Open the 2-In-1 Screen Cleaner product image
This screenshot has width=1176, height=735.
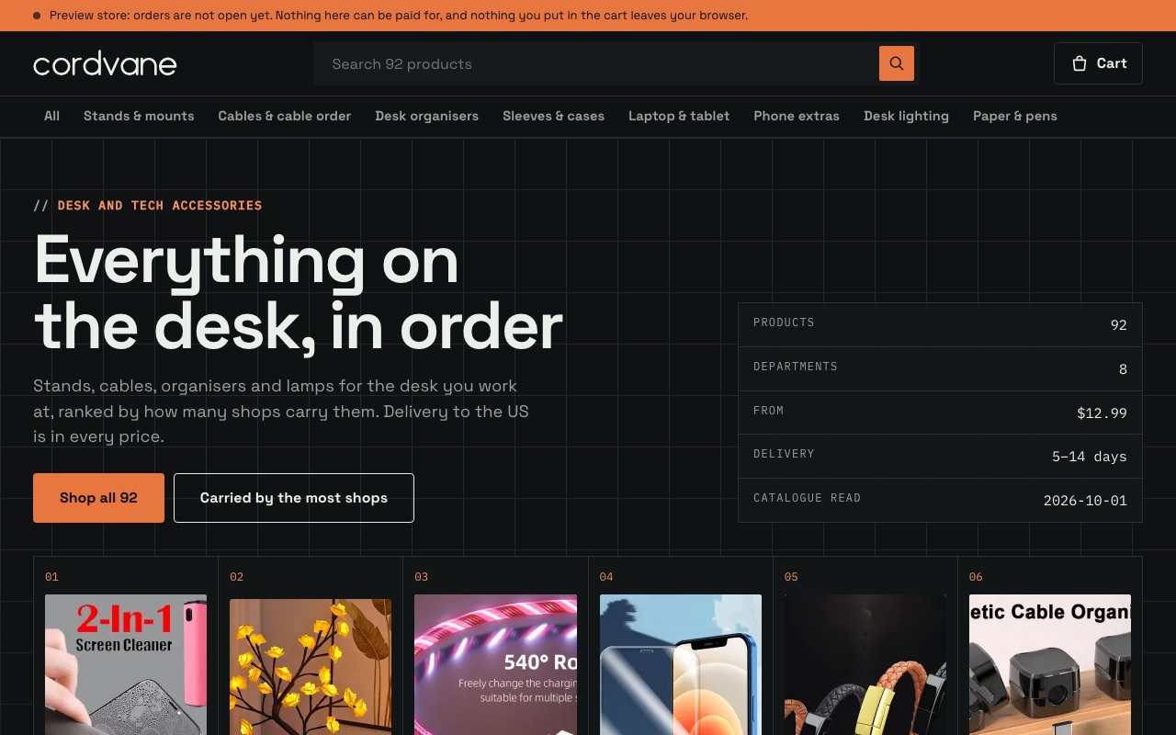tap(126, 664)
